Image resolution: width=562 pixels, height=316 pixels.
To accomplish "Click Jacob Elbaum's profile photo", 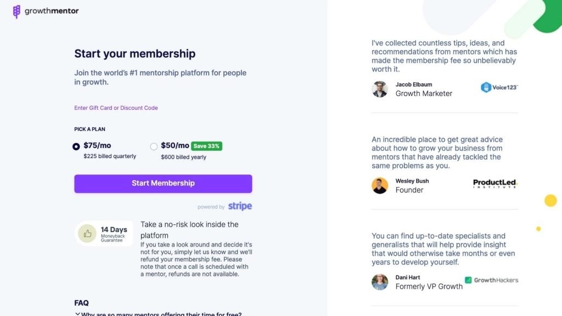I will click(x=380, y=89).
